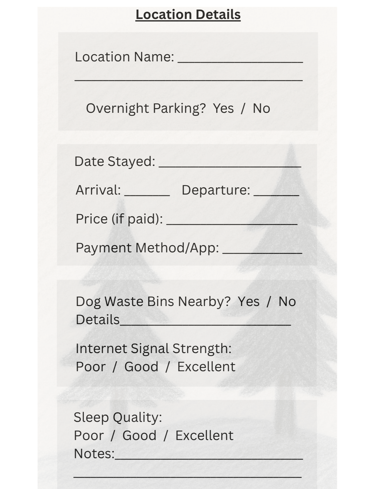Mark Internet Signal Strength as Poor
367x489 pixels.
pyautogui.click(x=91, y=367)
